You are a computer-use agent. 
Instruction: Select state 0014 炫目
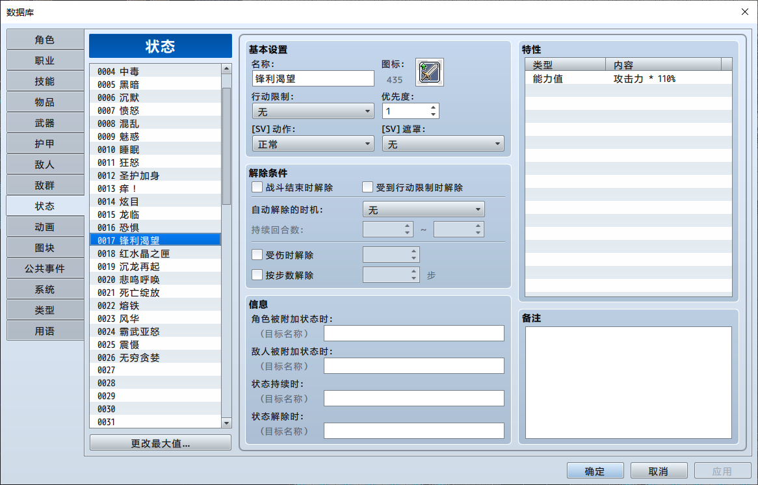(x=155, y=201)
